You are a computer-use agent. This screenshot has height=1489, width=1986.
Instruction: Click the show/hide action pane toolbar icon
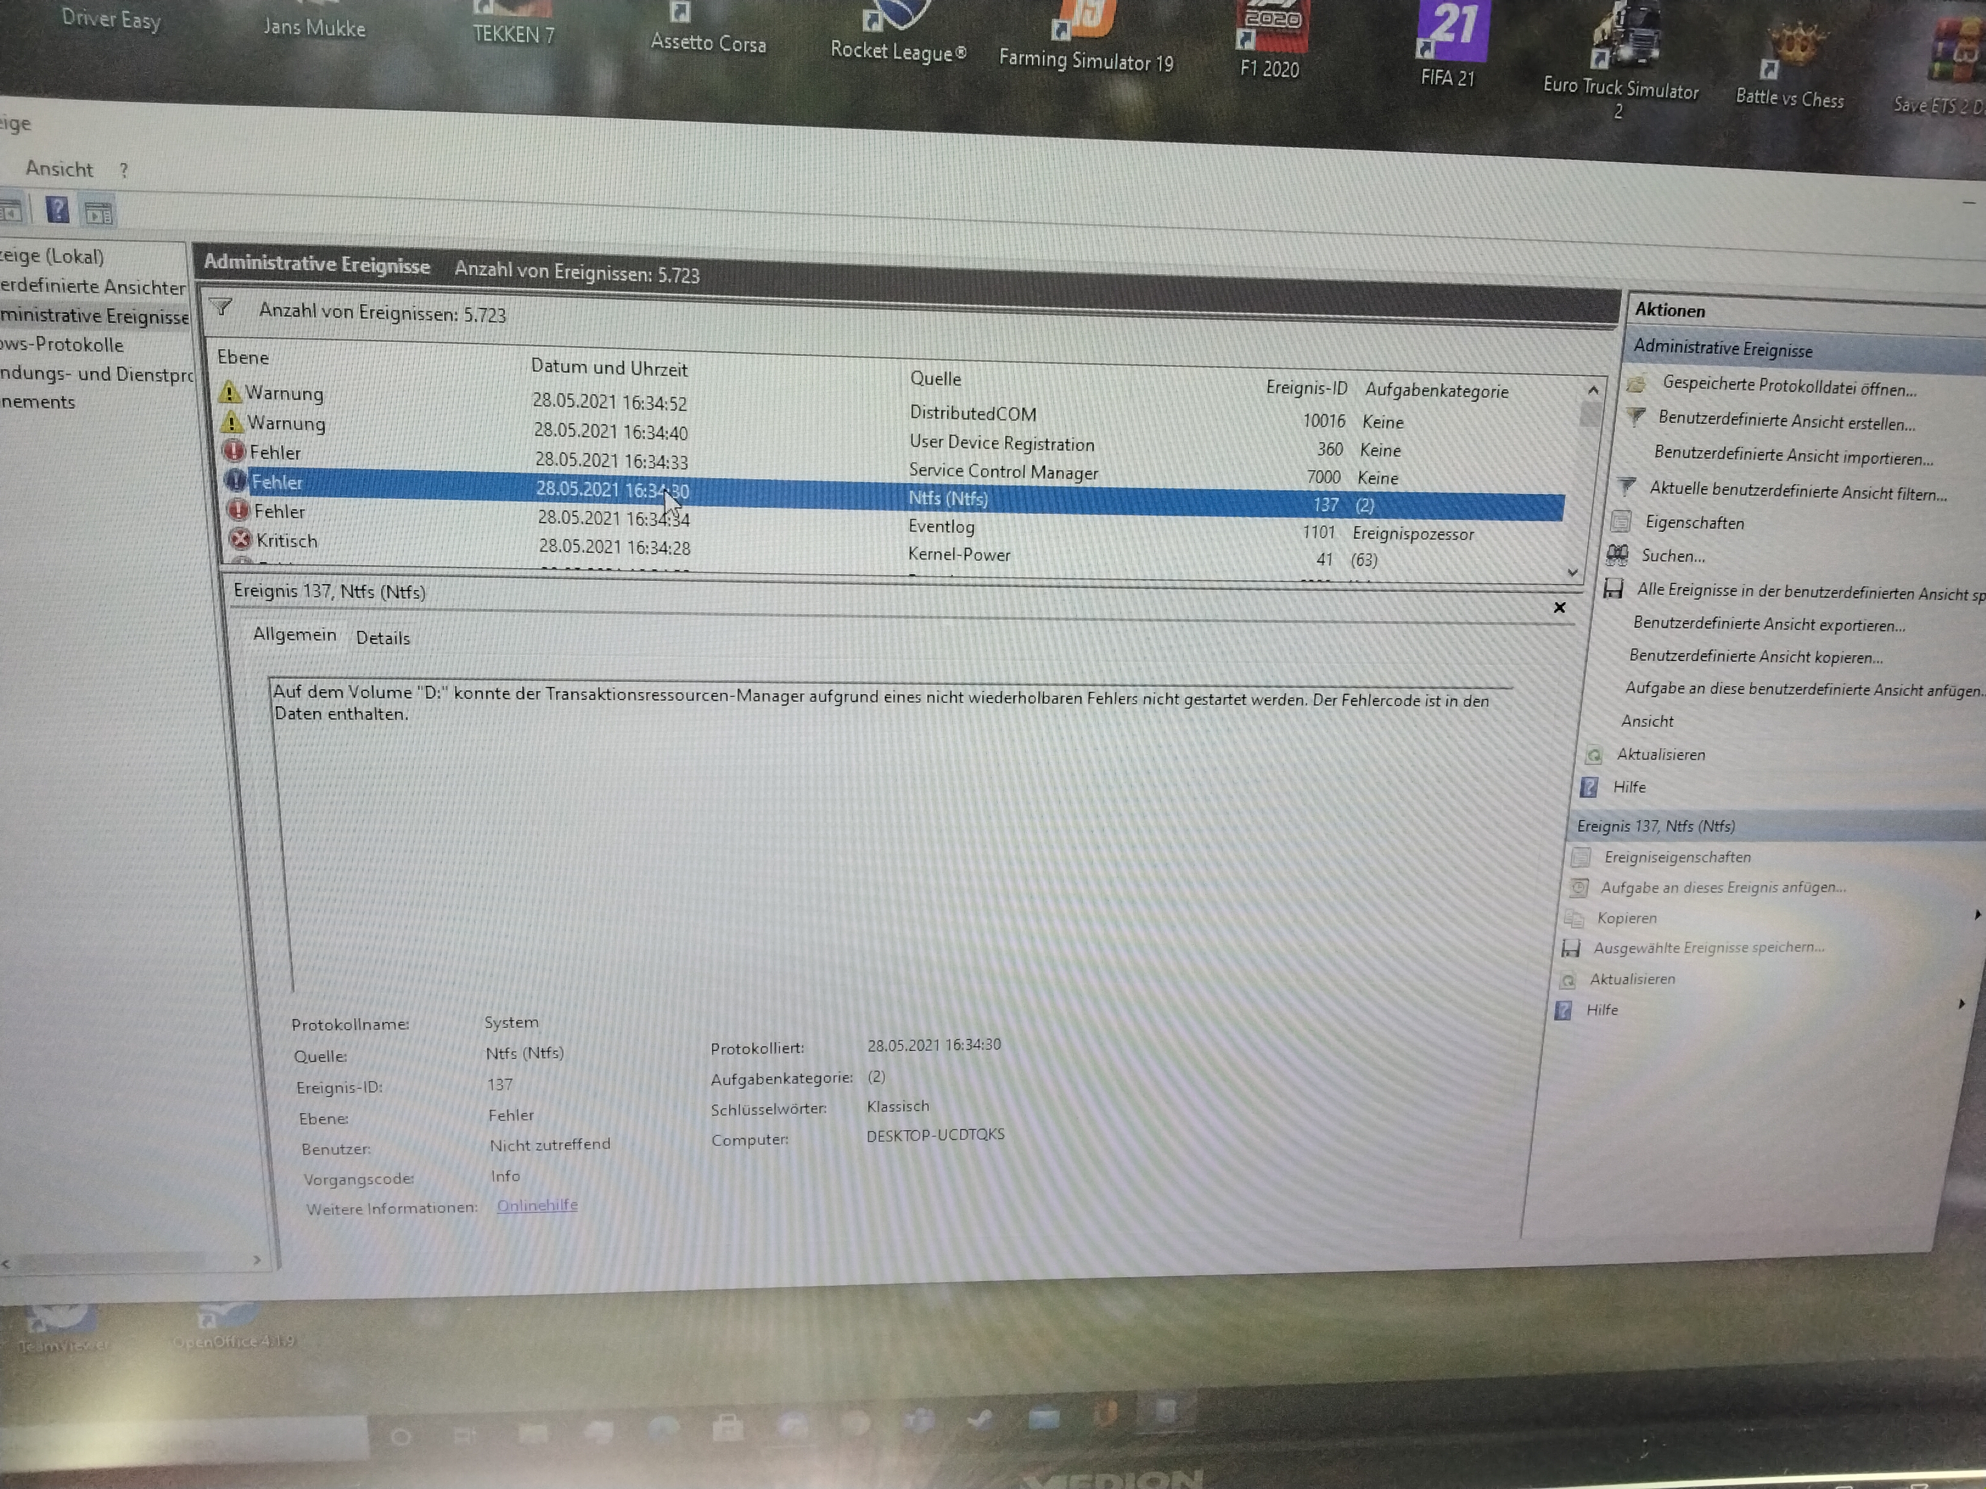(x=98, y=213)
